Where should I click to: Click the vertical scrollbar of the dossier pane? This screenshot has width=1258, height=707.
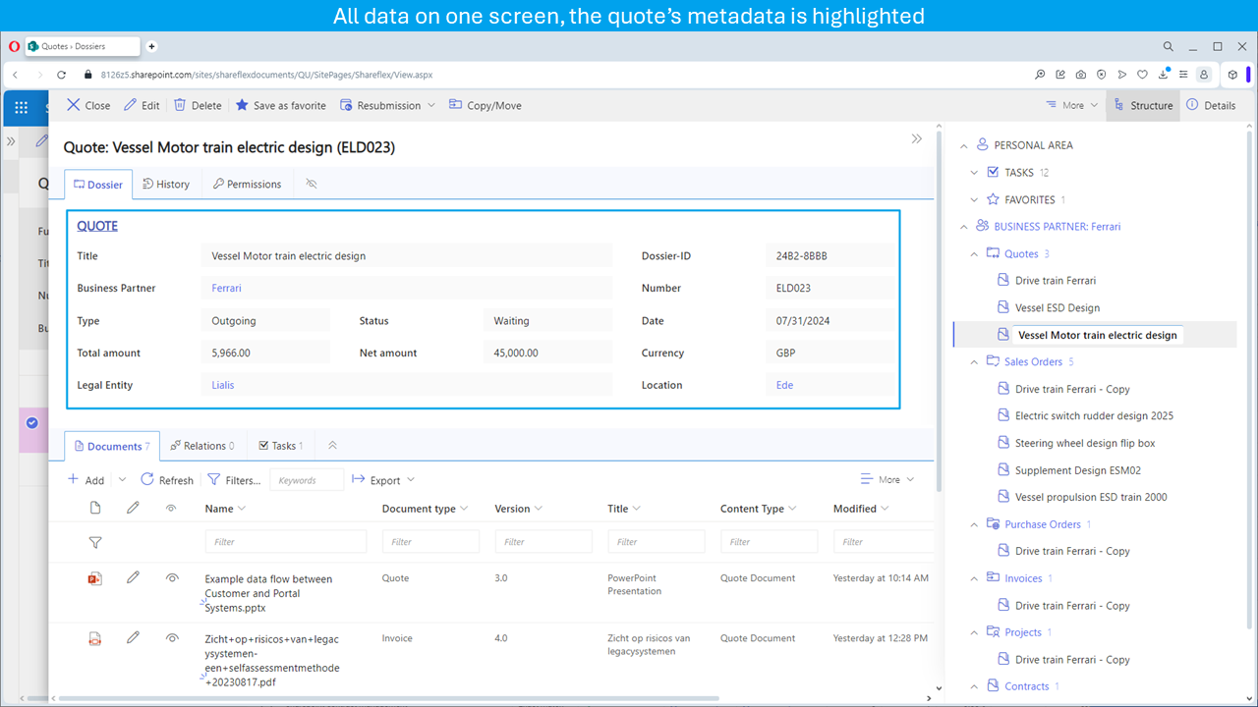(939, 314)
